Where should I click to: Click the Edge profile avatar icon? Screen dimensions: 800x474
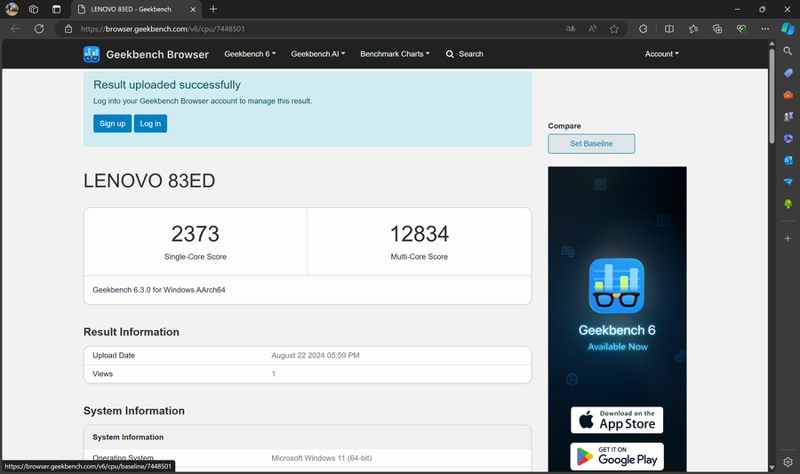click(12, 9)
